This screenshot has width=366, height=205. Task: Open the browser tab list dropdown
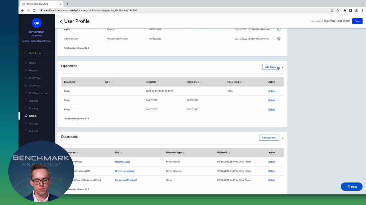[362, 4]
